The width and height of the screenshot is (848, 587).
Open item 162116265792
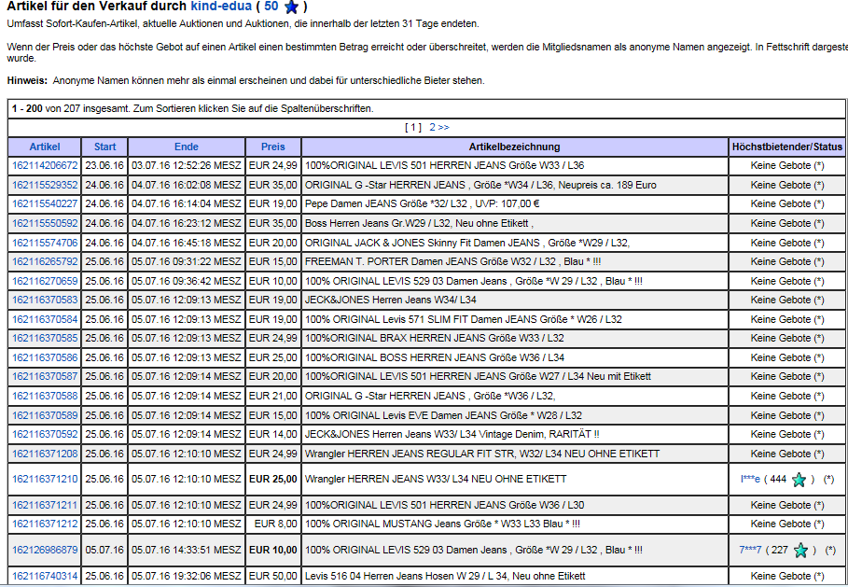point(45,262)
